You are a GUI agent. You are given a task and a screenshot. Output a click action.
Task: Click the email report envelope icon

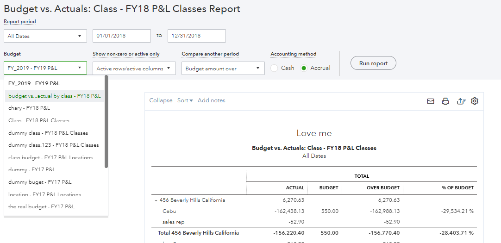pos(431,101)
